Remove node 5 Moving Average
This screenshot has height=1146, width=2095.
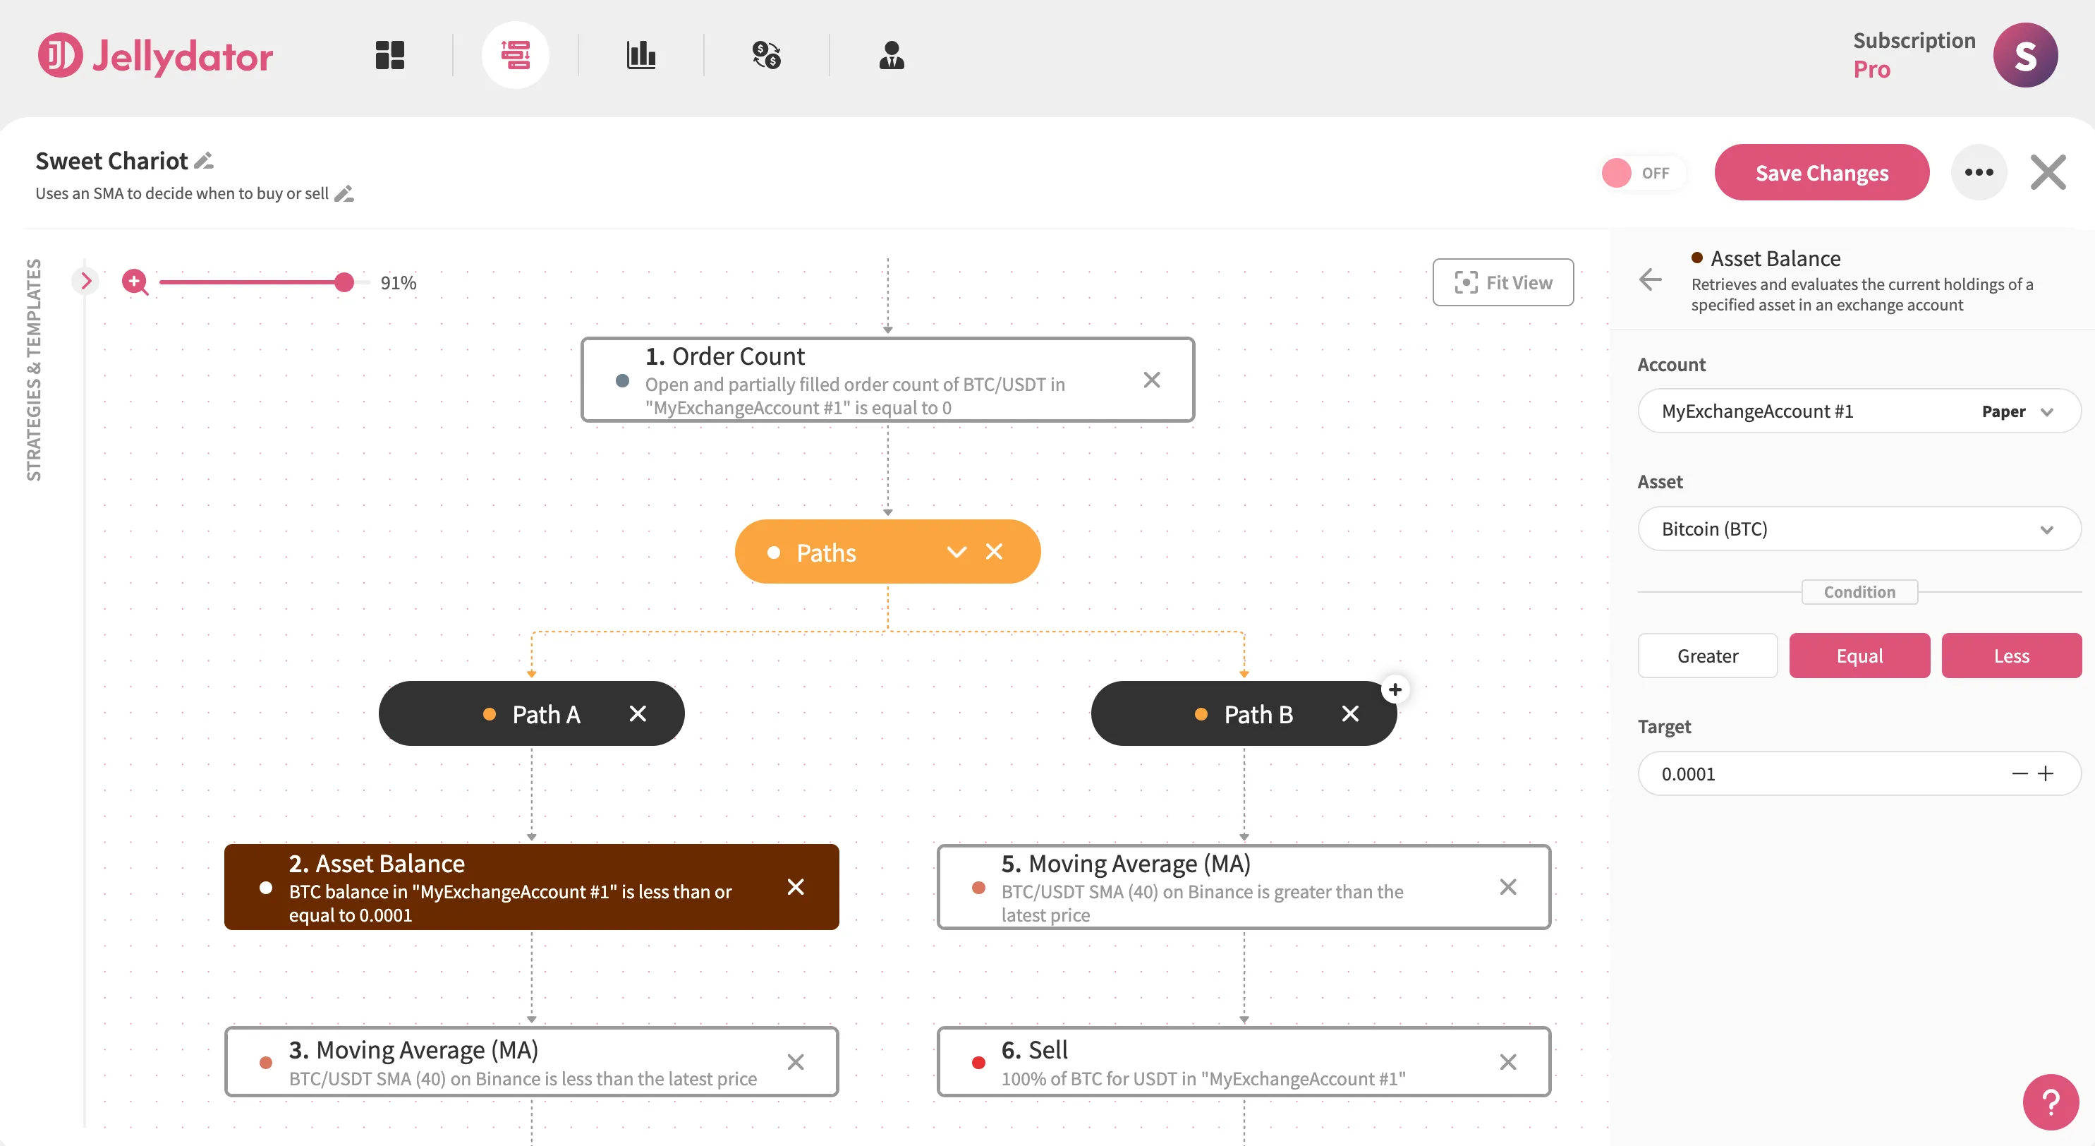point(1508,886)
